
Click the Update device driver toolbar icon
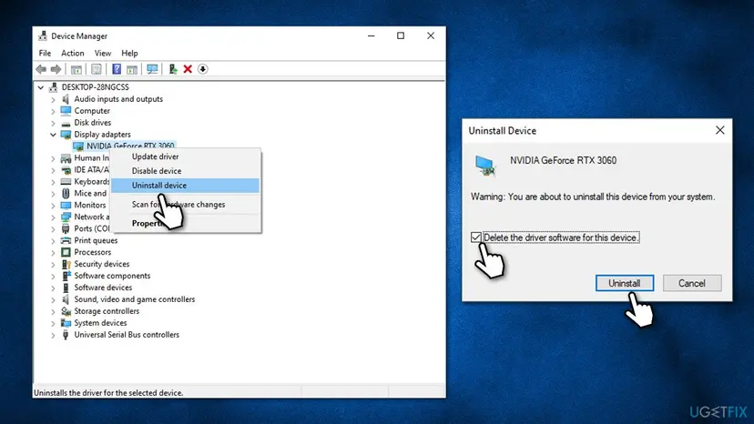[173, 69]
